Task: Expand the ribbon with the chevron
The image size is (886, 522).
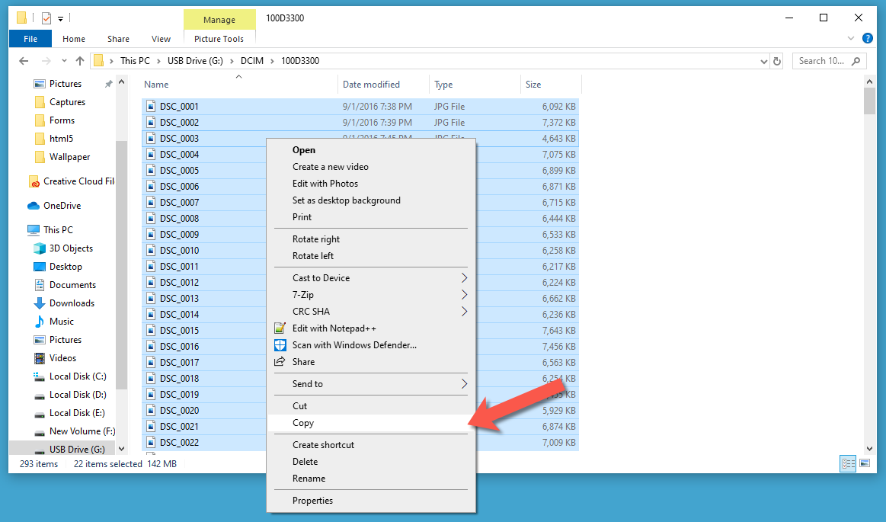Action: point(851,39)
